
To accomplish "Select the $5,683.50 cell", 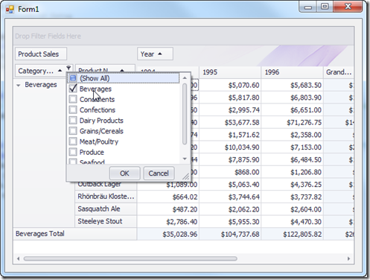I will coord(292,85).
